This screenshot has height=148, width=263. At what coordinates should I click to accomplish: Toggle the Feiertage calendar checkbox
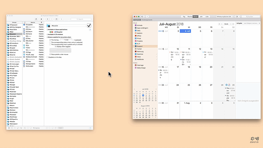click(x=136, y=65)
